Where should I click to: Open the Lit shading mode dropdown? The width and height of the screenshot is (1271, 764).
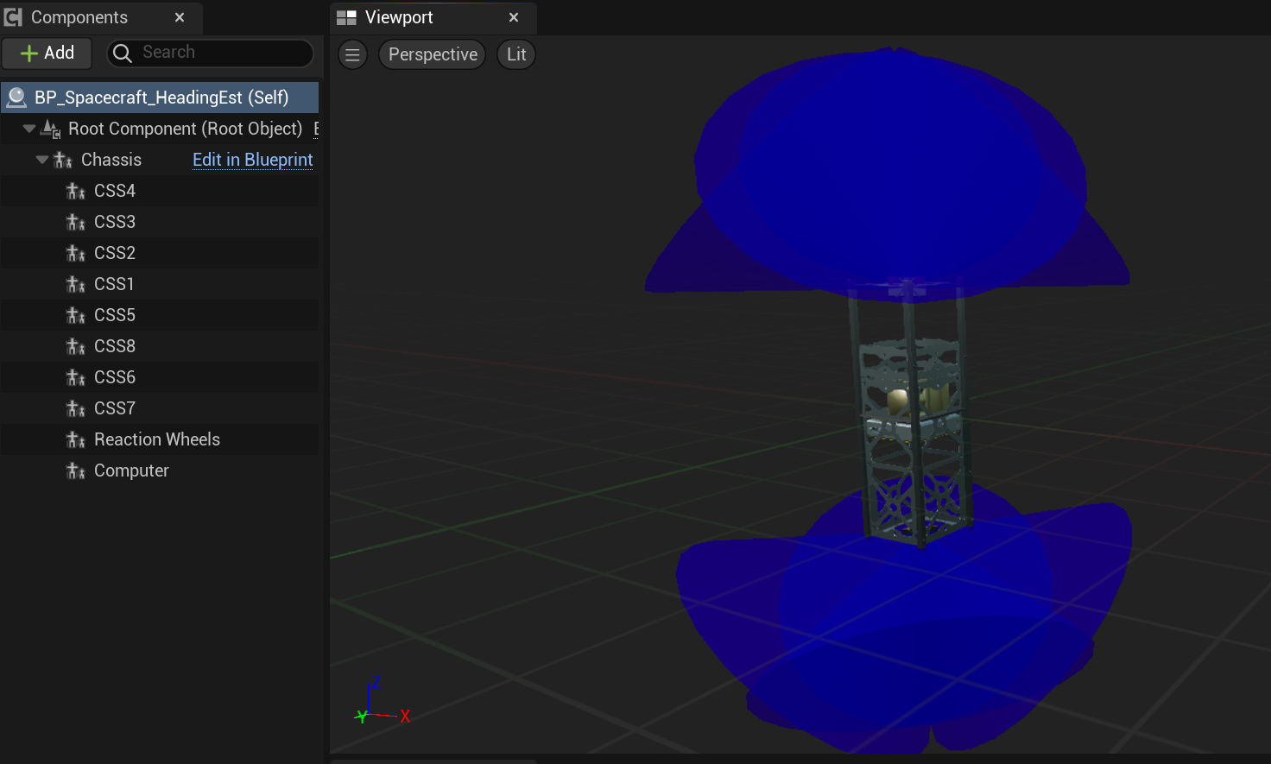(516, 54)
